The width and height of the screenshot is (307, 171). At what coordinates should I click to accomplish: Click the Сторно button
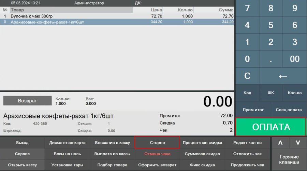157,143
